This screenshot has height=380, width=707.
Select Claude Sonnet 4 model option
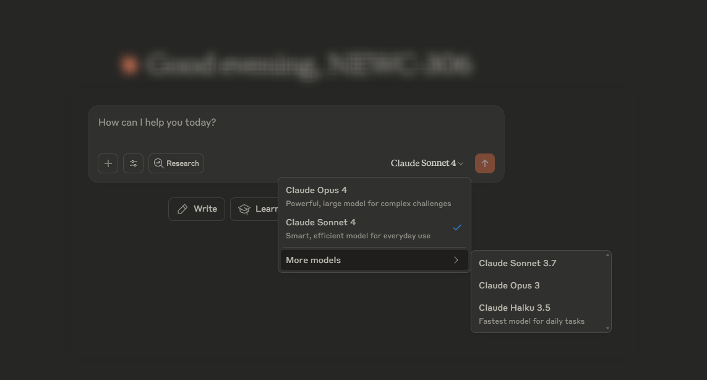[x=374, y=229]
